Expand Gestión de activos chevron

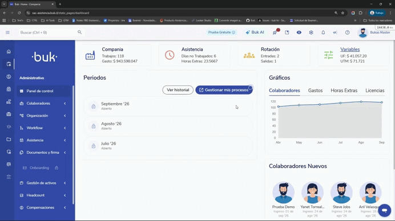point(65,183)
